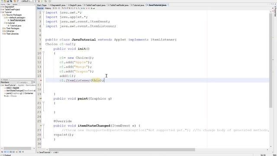Click line number 24 in the gutter
277x156 pixels.
pyautogui.click(x=39, y=117)
